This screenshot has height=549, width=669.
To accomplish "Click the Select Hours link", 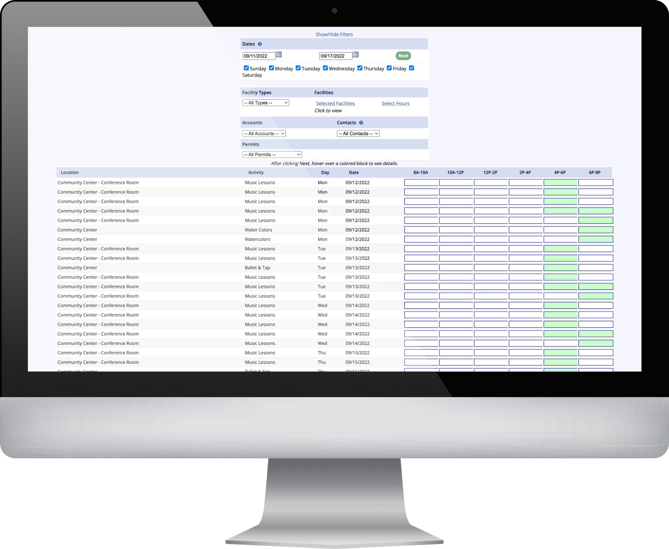I will (x=395, y=103).
